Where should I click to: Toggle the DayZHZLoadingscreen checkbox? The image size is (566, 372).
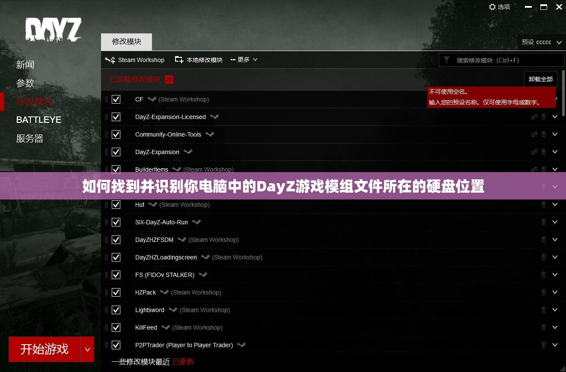116,257
